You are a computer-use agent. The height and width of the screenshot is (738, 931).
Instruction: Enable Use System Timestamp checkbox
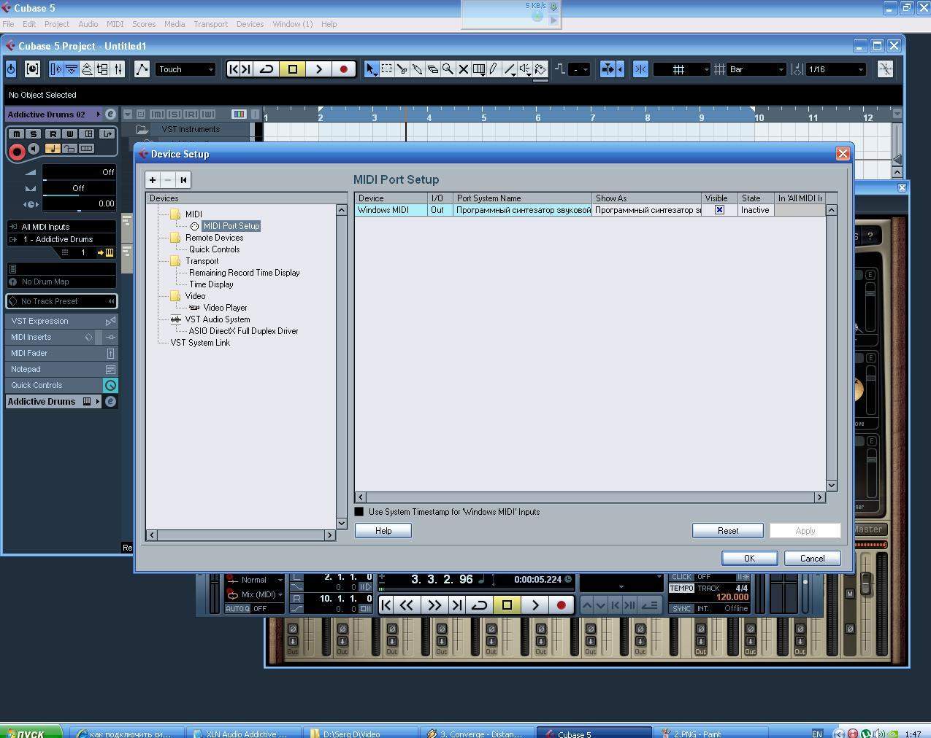[359, 512]
